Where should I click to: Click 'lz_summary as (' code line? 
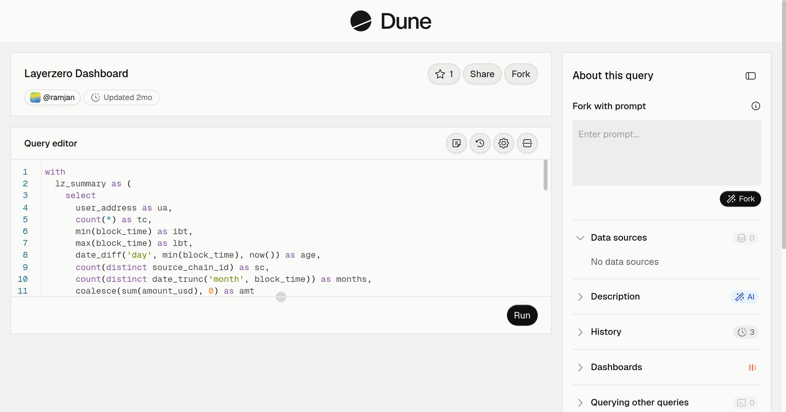pos(93,183)
